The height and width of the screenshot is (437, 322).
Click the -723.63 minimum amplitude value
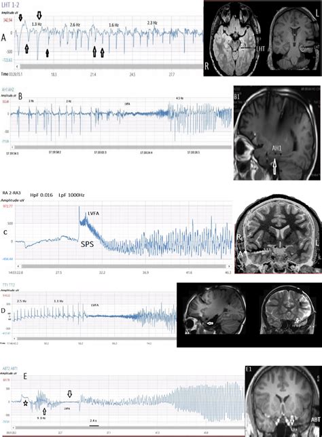[7, 60]
